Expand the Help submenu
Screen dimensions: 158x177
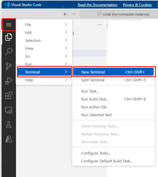(x=44, y=80)
